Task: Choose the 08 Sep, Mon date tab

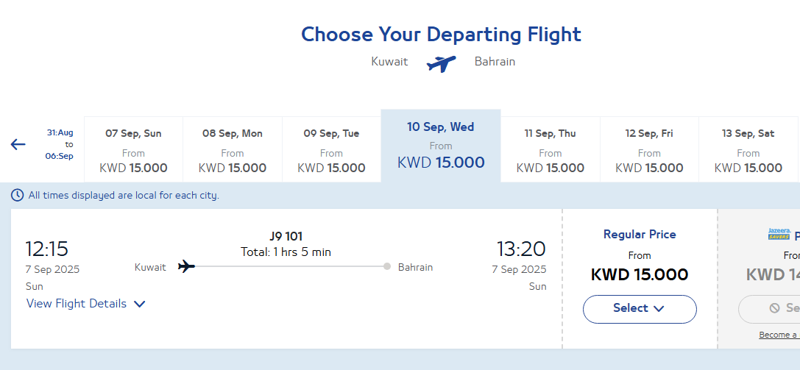Action: 232,149
